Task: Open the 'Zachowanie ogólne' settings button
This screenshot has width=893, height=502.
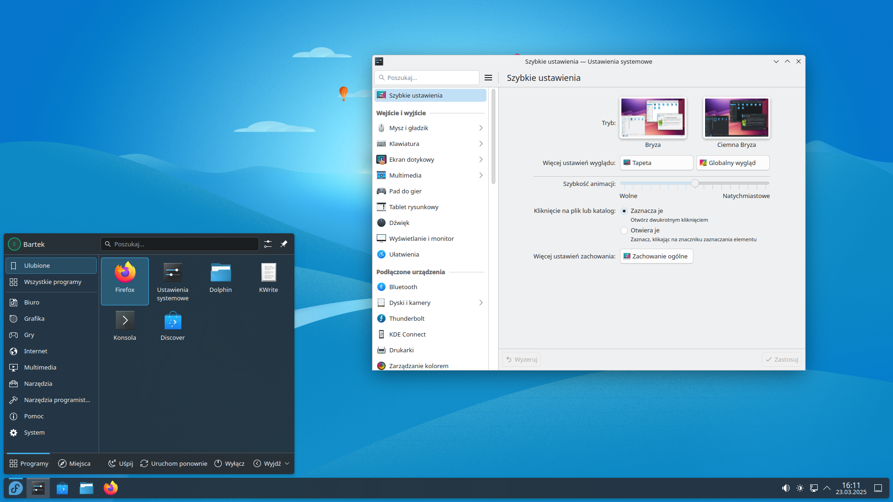Action: coord(656,256)
